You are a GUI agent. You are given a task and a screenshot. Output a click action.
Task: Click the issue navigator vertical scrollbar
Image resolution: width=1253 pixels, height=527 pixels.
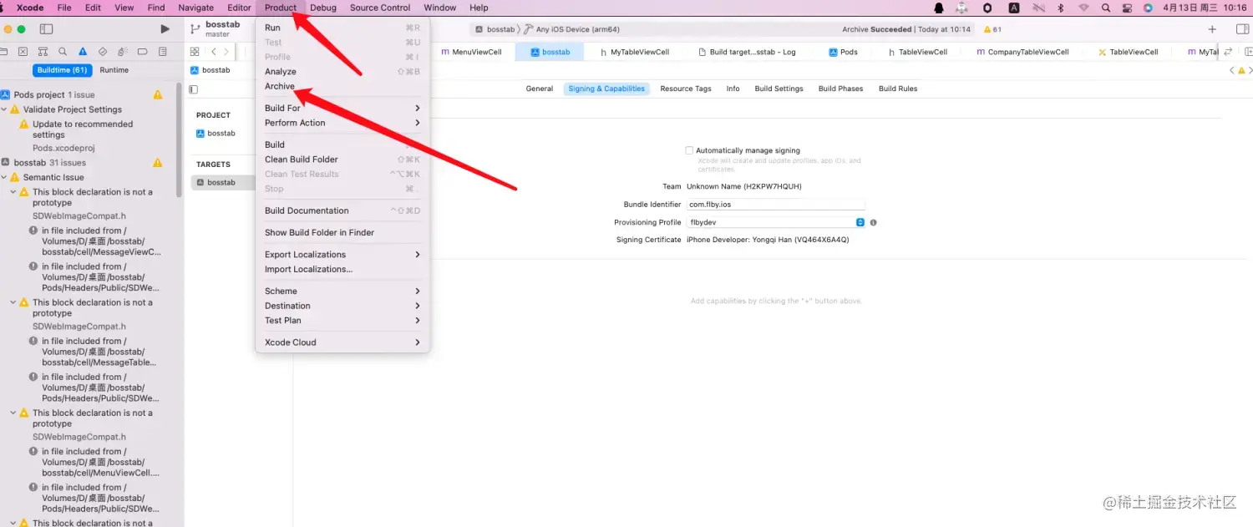179,140
